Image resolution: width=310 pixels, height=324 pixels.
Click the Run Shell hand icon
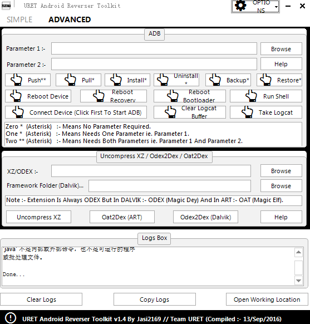[x=251, y=96]
